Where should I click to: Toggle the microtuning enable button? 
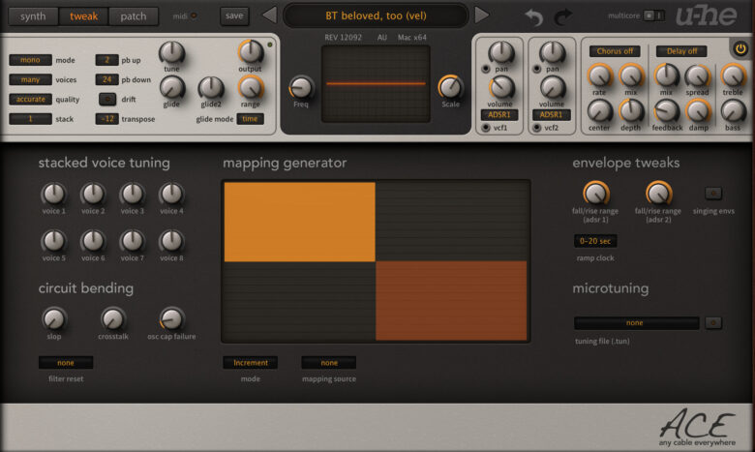(713, 323)
